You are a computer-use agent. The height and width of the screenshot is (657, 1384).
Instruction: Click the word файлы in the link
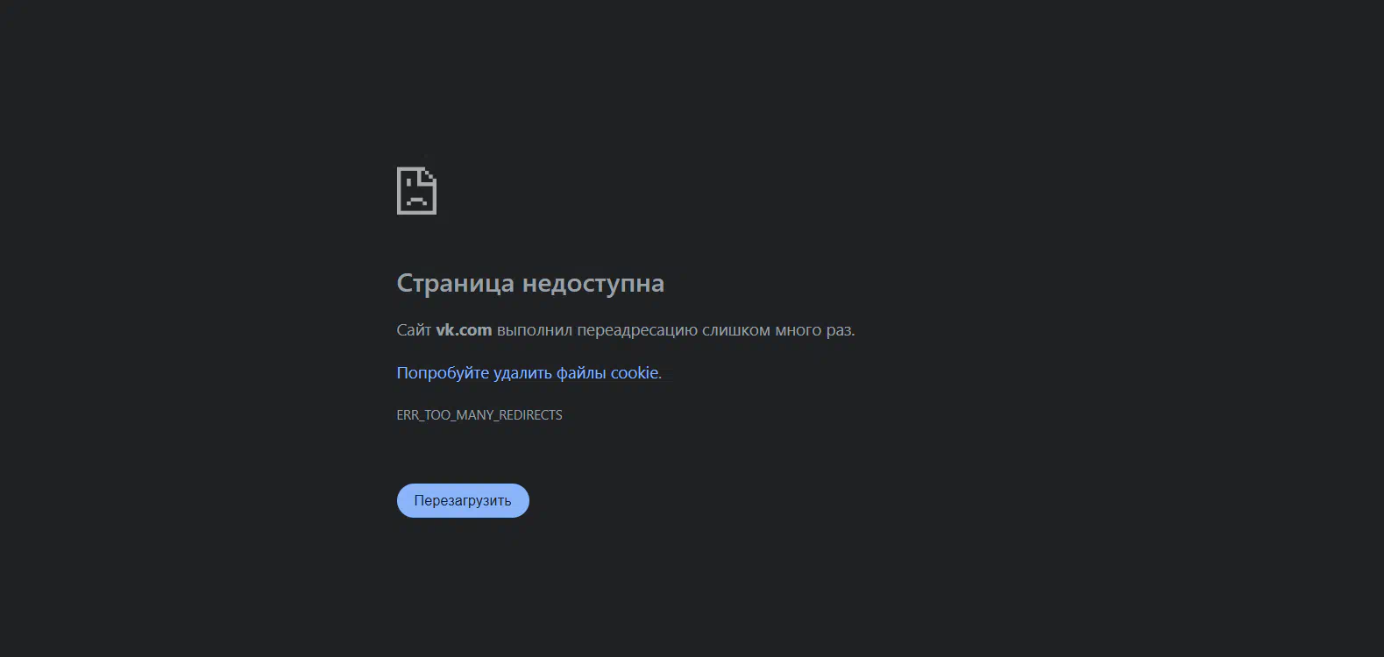(x=581, y=373)
